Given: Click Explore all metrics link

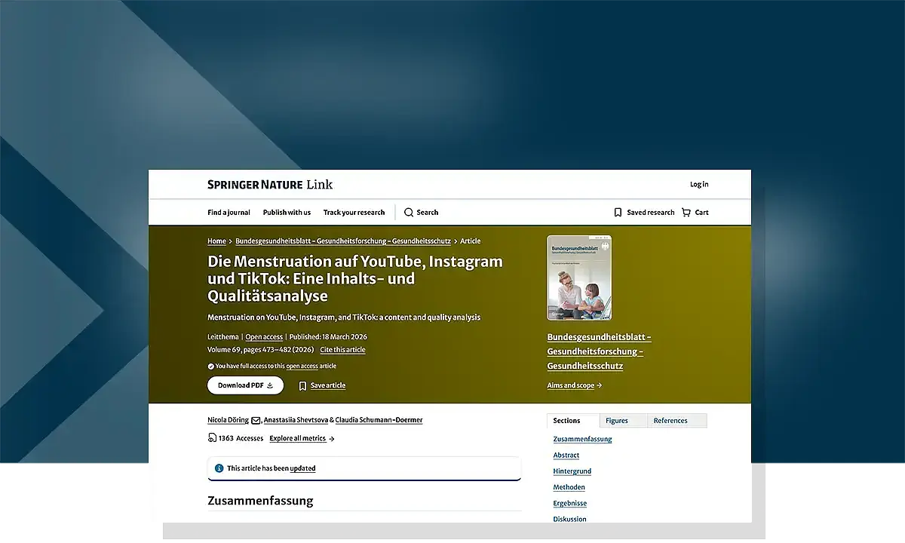Looking at the screenshot, I should click(302, 438).
